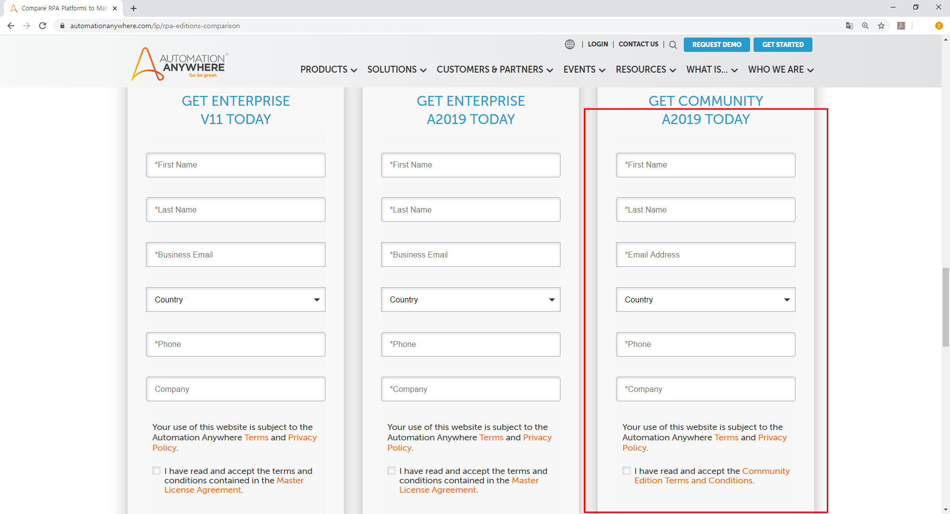
Task: Focus First Name field in Enterprise V11 form
Action: (236, 165)
